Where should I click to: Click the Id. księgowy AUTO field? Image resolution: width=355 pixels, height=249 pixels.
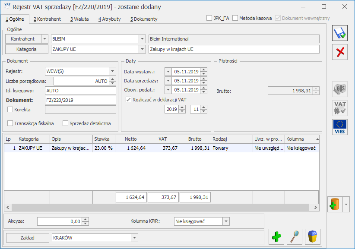[x=81, y=91]
